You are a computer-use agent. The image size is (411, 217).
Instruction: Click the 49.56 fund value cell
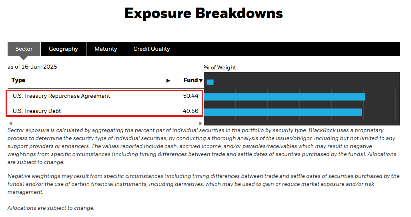[x=190, y=111]
